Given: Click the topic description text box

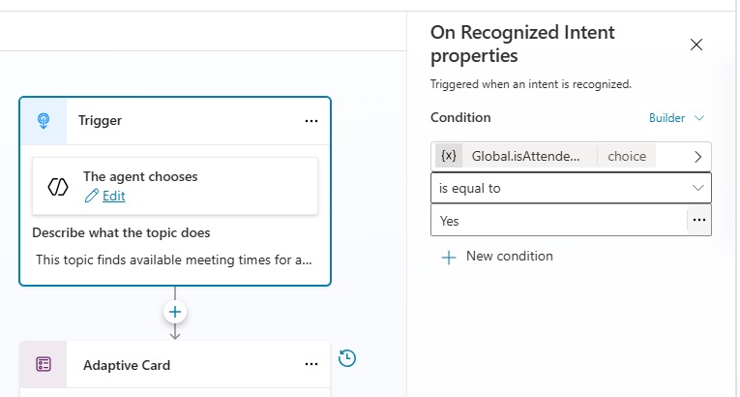Looking at the screenshot, I should 175,260.
